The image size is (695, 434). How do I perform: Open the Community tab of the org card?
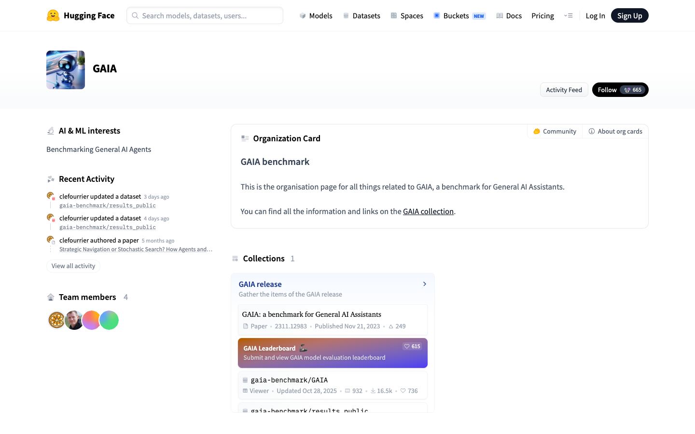point(555,131)
